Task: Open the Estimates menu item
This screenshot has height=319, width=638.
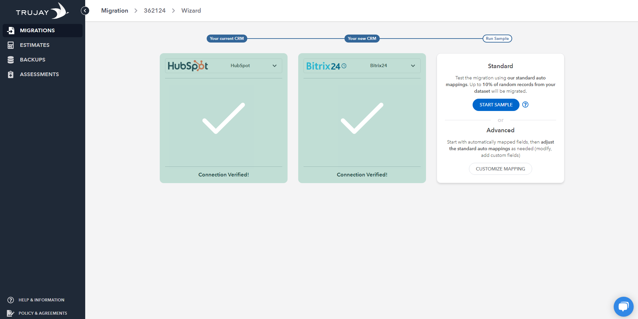Action: (x=35, y=45)
